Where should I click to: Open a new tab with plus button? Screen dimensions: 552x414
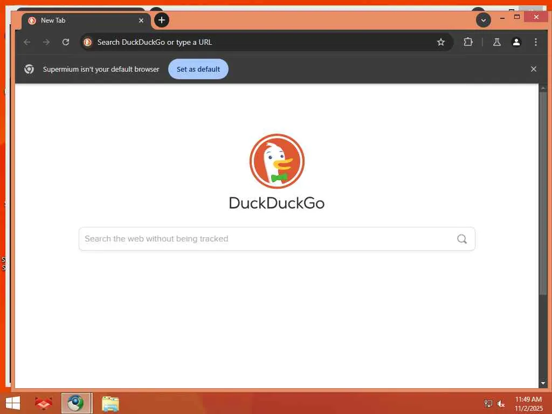(162, 20)
